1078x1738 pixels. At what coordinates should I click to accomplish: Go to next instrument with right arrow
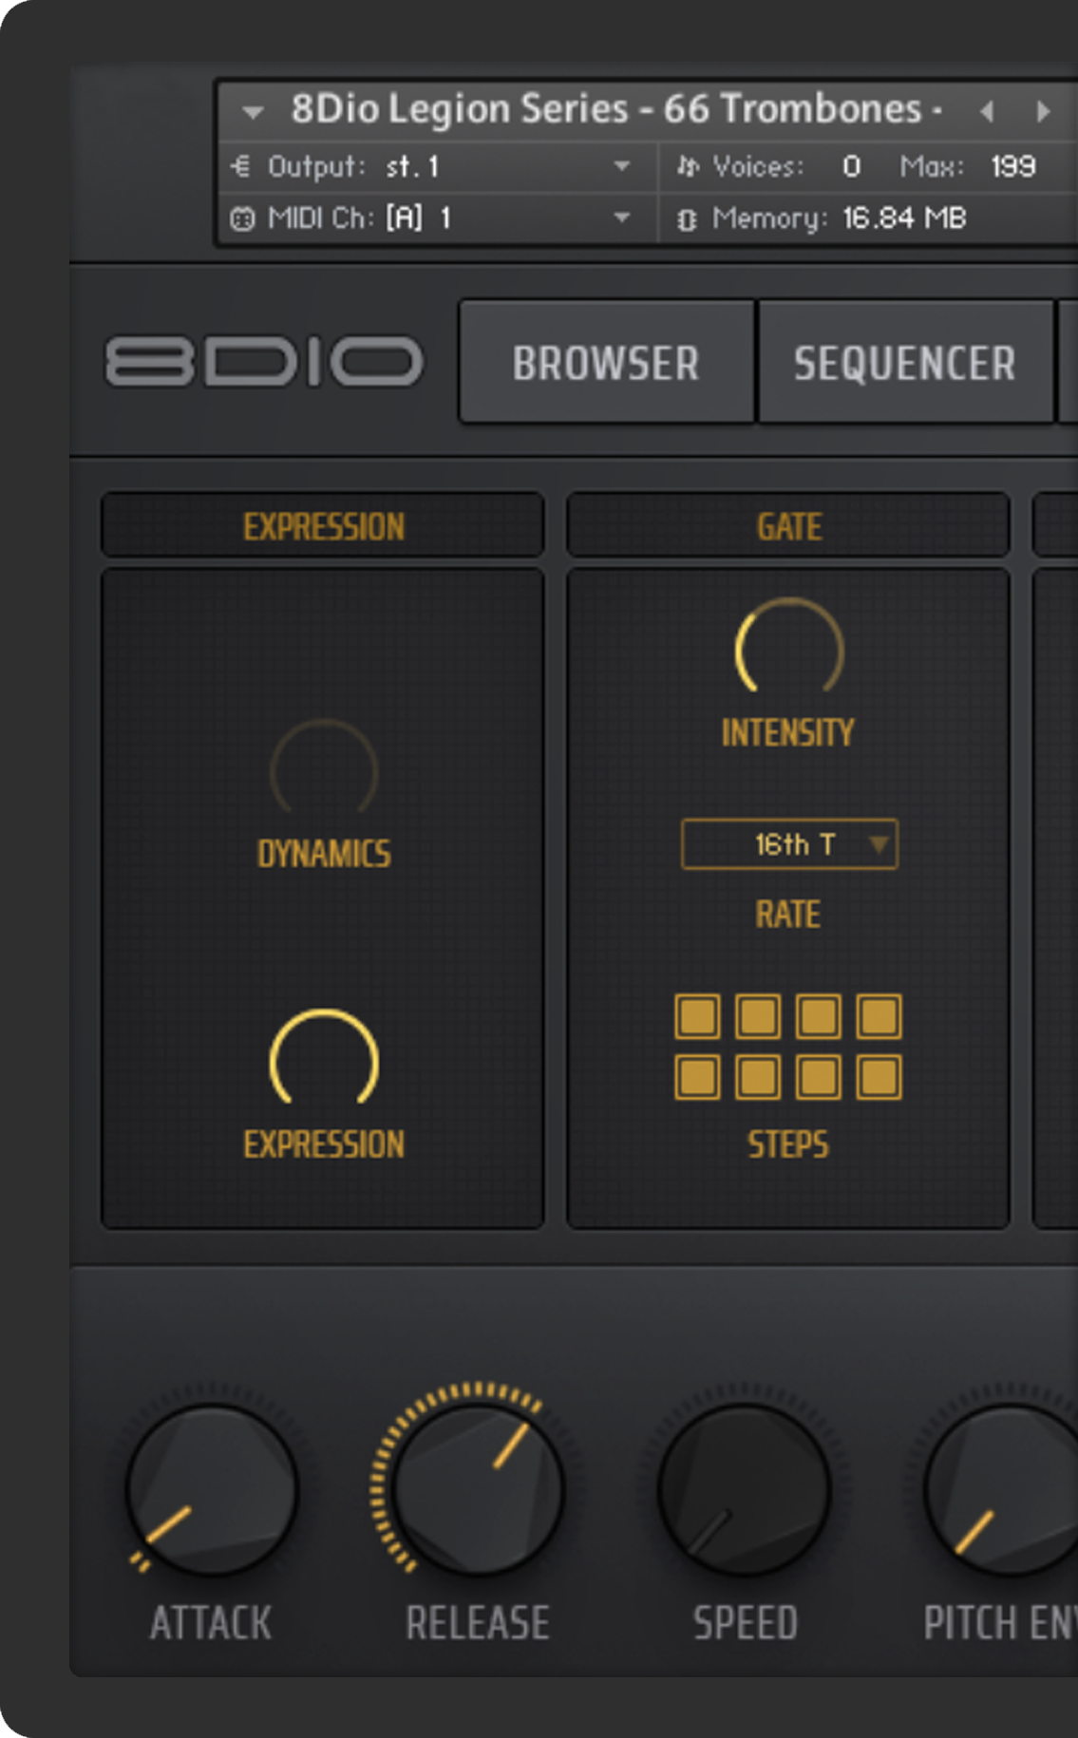click(1043, 111)
